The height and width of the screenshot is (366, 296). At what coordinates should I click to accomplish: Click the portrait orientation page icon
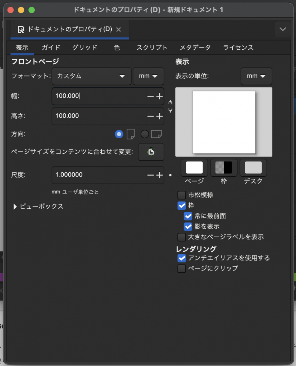(131, 134)
